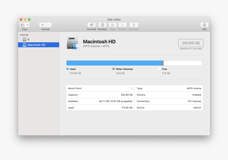Run First Aid on Macintosh HD

pos(91,26)
